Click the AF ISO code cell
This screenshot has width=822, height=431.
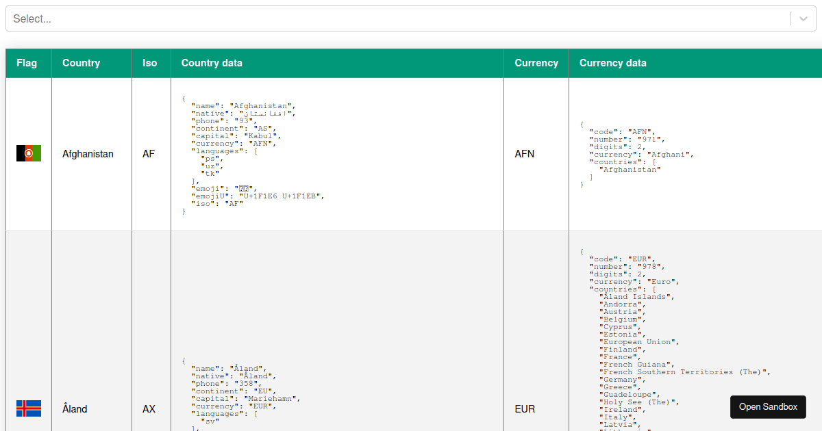tap(149, 153)
